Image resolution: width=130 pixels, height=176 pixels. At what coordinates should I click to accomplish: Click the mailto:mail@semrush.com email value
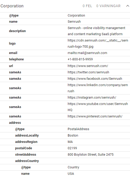coord(87,53)
